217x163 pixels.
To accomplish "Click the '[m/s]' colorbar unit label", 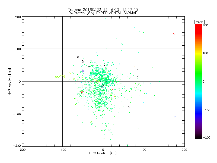I will point(199,22).
